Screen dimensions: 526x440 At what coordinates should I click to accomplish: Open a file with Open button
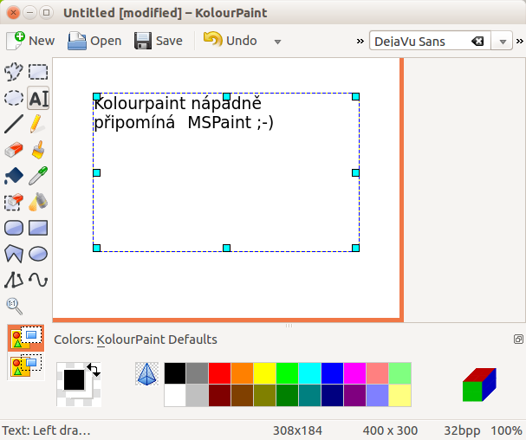point(94,41)
